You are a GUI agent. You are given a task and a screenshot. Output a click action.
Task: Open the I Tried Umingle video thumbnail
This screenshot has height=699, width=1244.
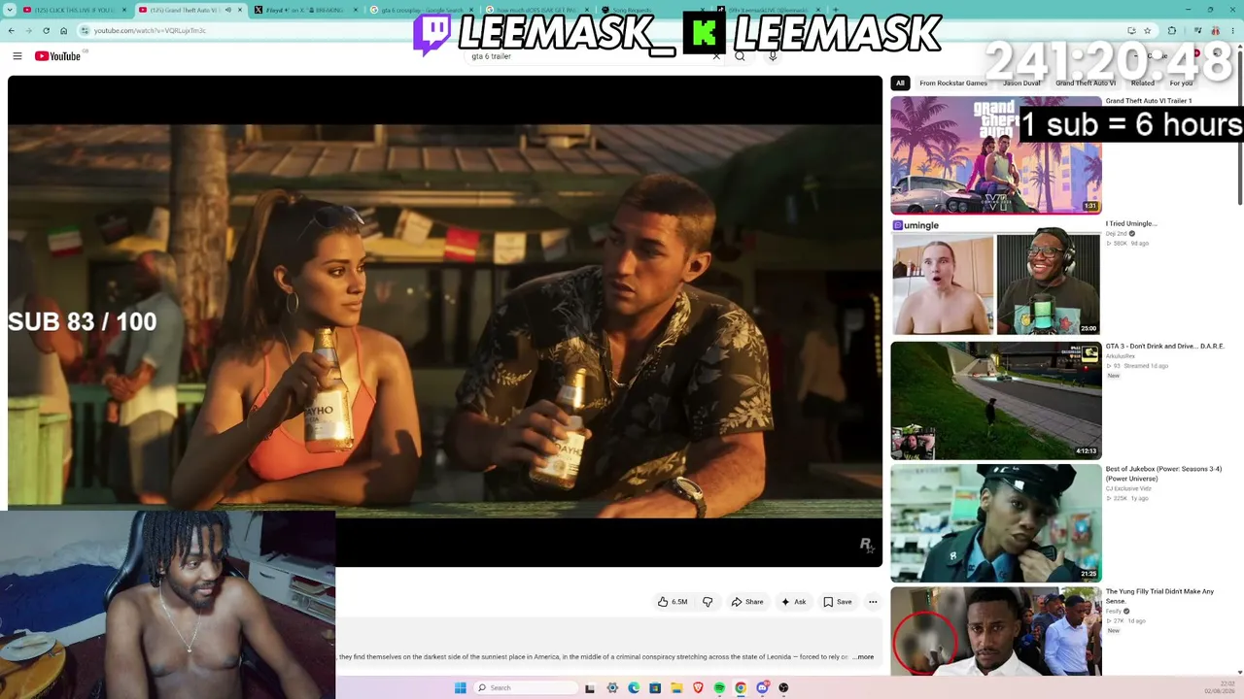click(x=996, y=278)
